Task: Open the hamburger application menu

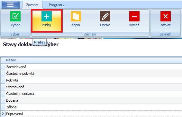Action: pyautogui.click(x=11, y=5)
